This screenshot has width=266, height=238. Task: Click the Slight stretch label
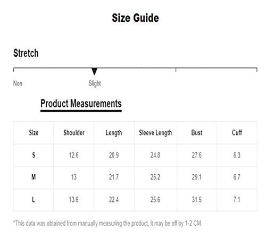[95, 83]
